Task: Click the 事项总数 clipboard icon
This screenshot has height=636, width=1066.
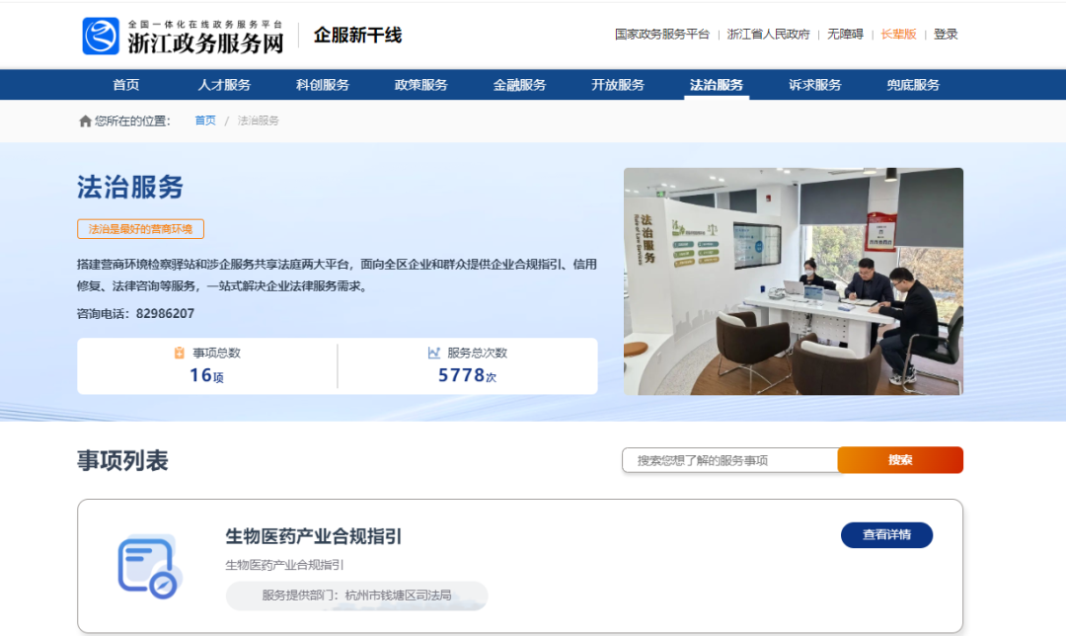Action: [179, 353]
